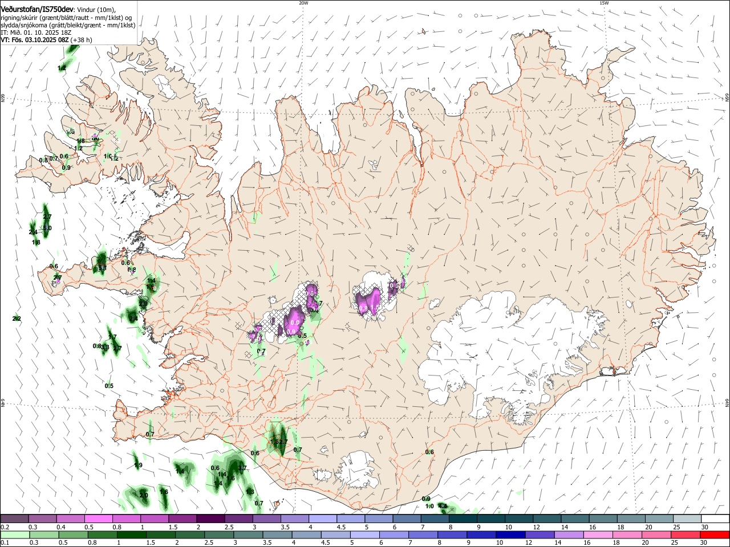The image size is (730, 547).
Task: Click the isolated 2.2 value at far left
Action: click(x=17, y=319)
